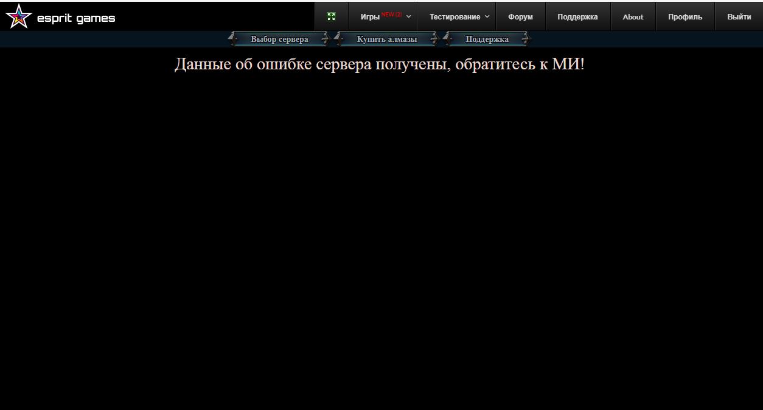Open the About page
Image resolution: width=763 pixels, height=410 pixels.
coord(633,16)
